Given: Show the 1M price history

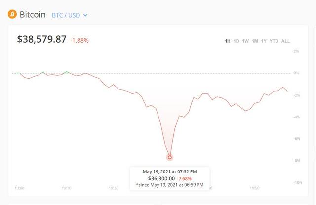Looking at the screenshot, I should [255, 41].
